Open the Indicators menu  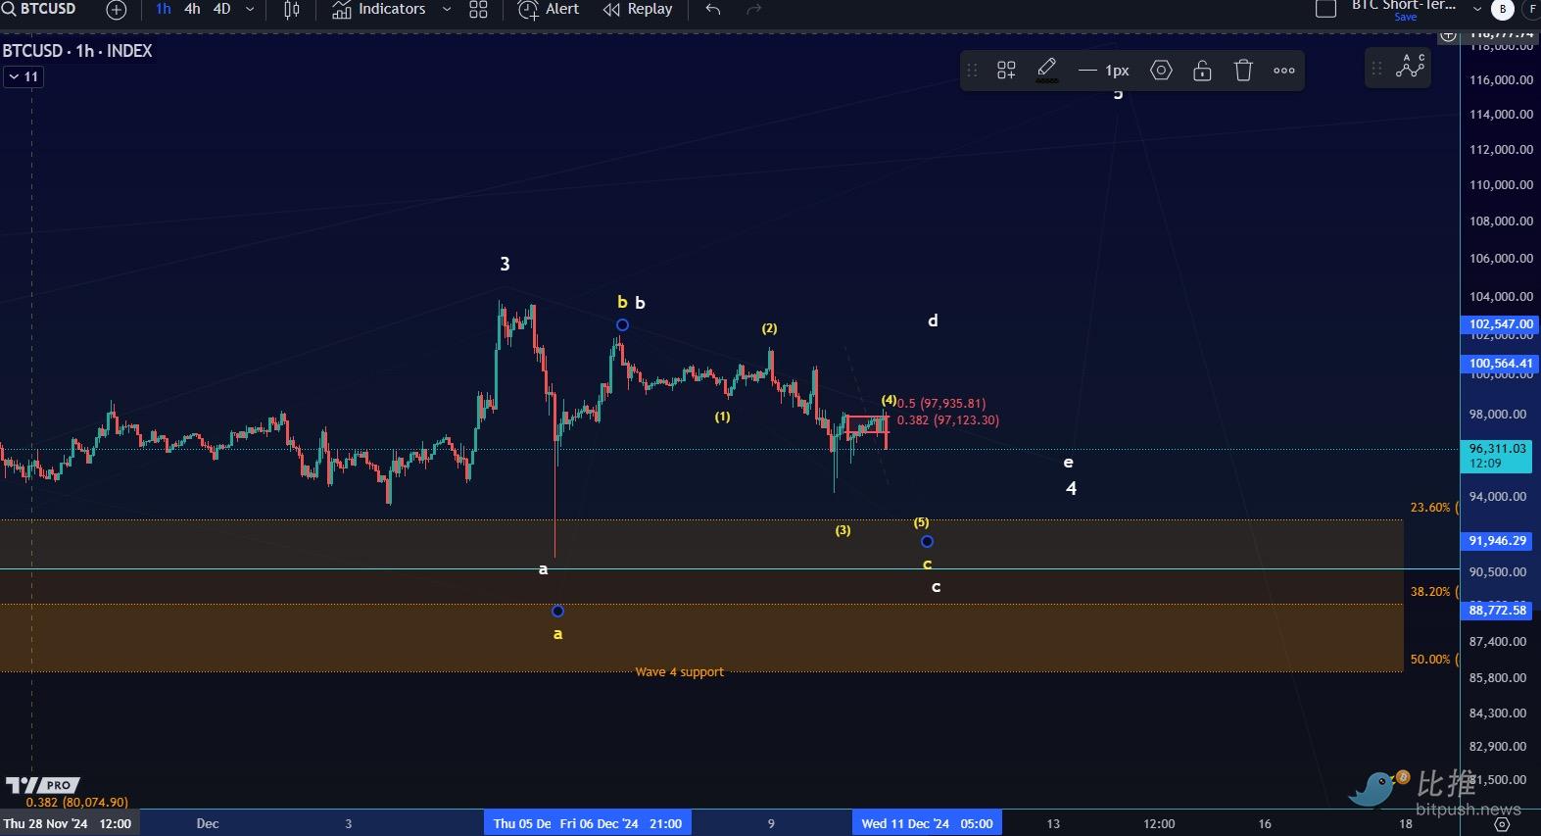coord(379,10)
